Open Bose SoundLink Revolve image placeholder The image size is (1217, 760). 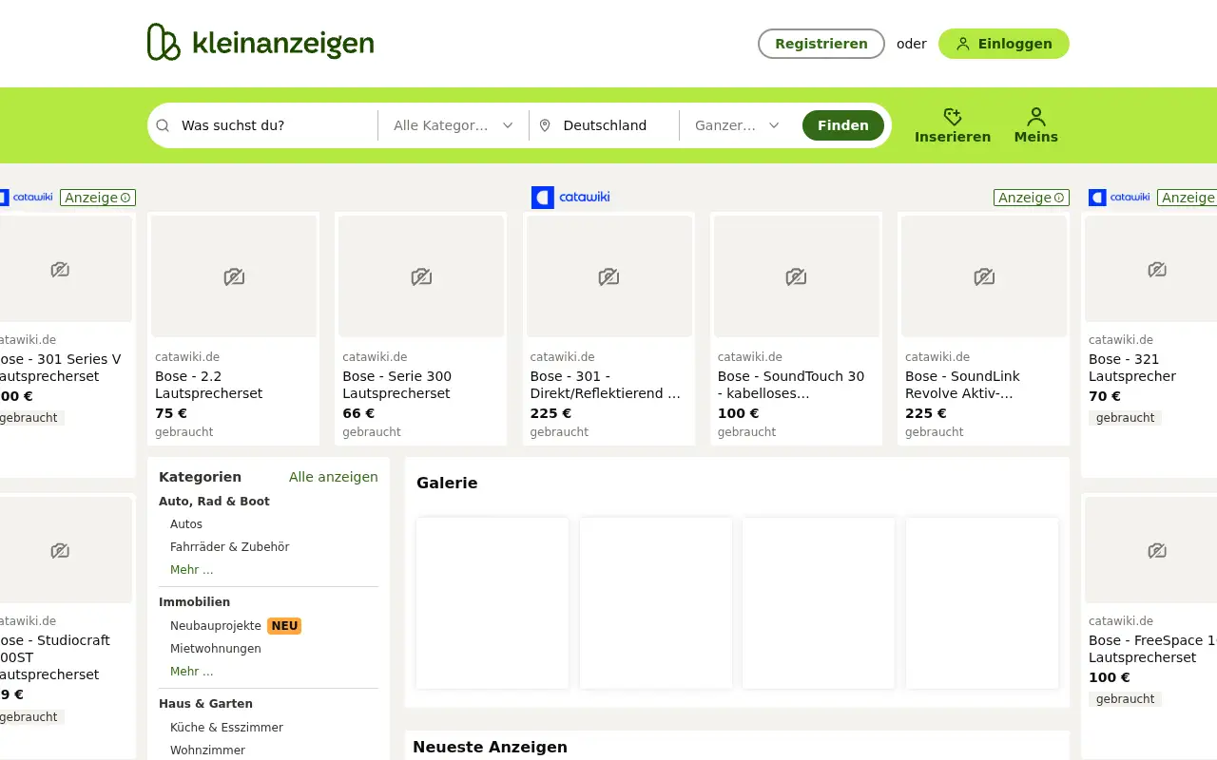pos(984,276)
